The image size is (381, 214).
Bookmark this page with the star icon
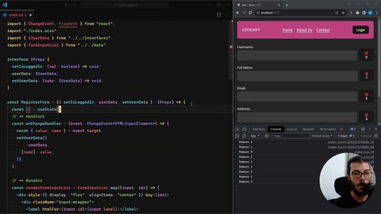tap(343, 12)
